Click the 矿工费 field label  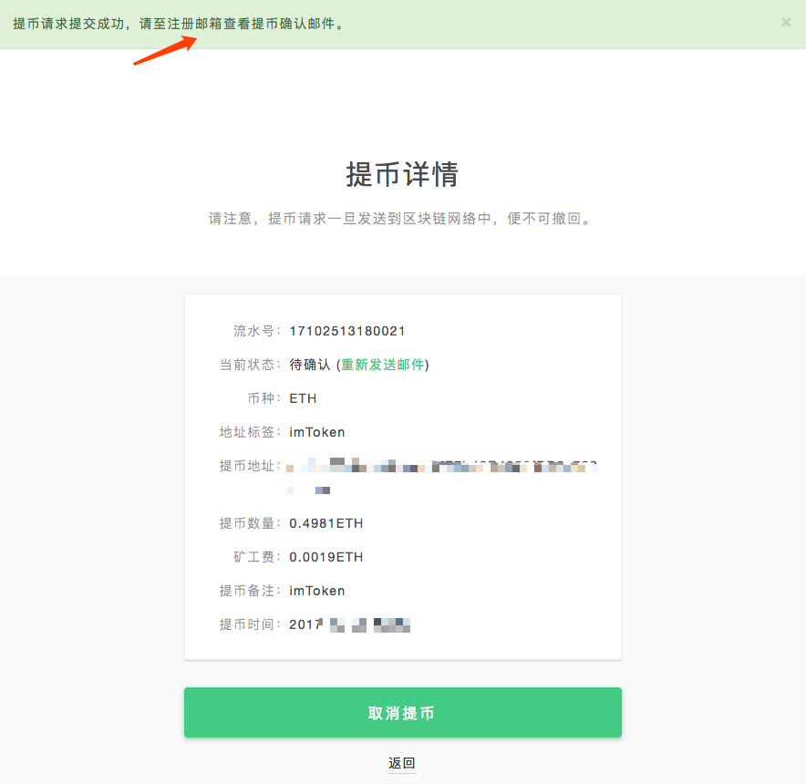pyautogui.click(x=255, y=557)
